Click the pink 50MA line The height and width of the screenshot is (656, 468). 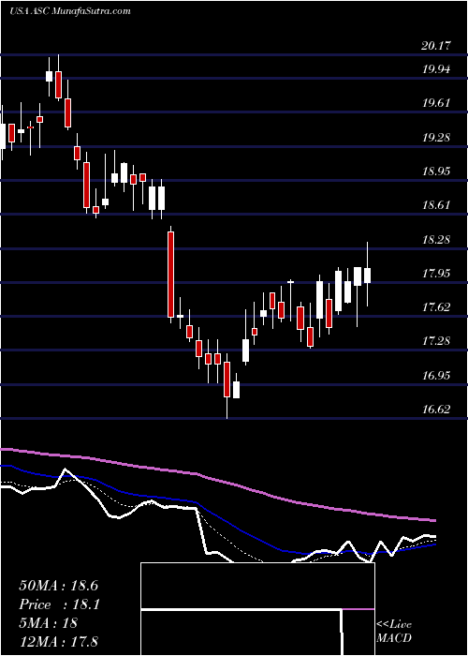[217, 480]
